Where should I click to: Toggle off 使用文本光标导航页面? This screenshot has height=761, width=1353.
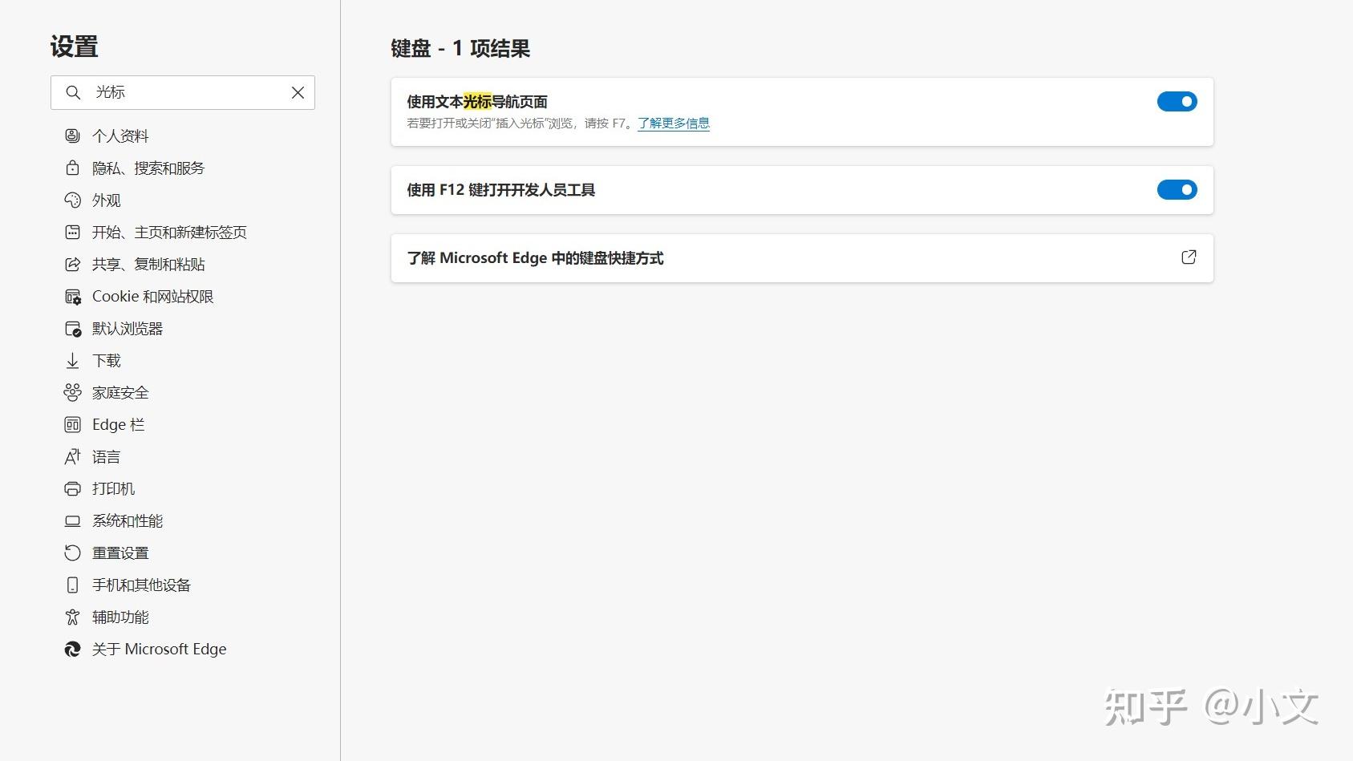(1177, 102)
